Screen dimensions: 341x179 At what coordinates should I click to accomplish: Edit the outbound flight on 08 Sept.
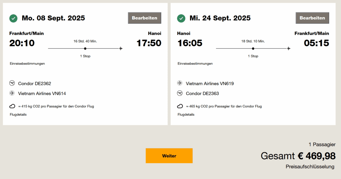[x=144, y=18]
